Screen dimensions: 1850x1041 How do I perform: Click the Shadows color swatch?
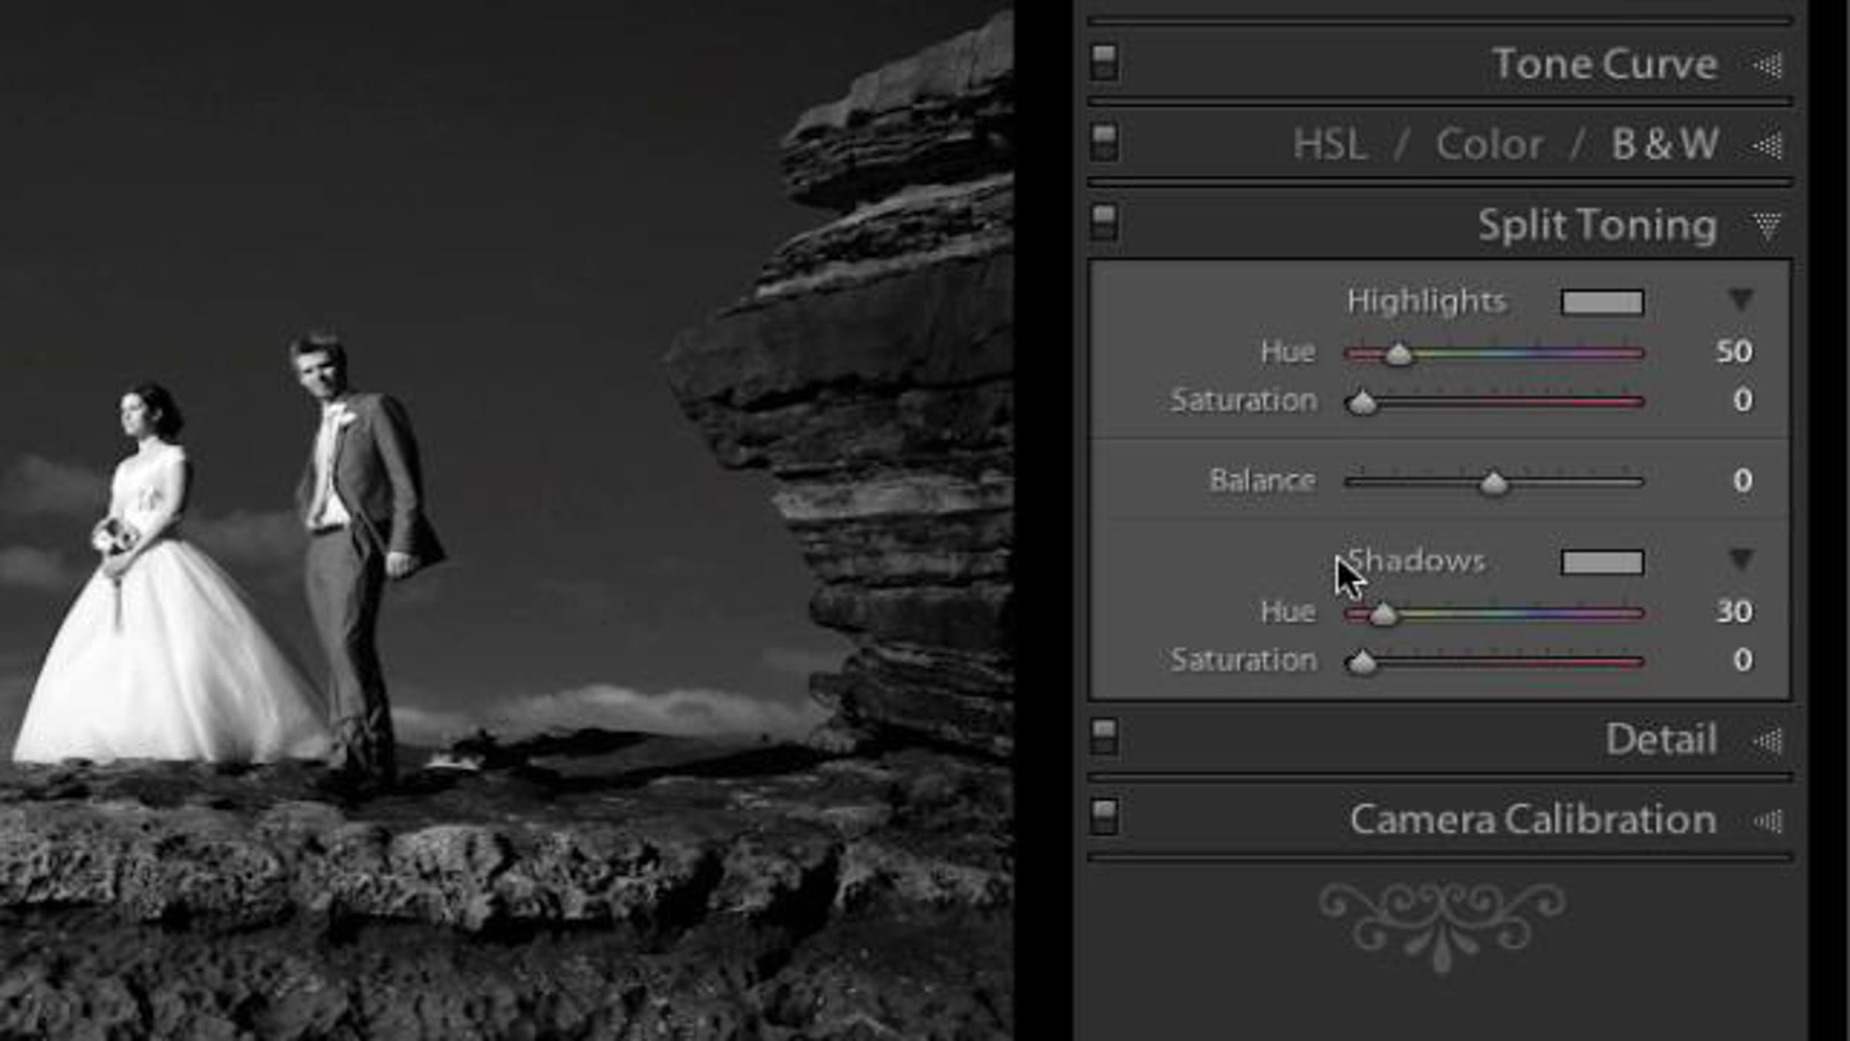point(1602,562)
